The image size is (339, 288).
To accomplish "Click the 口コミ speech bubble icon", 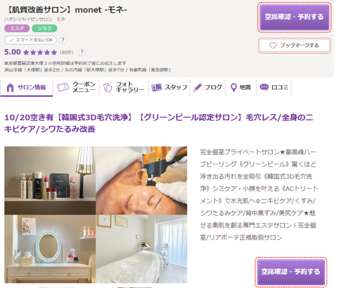I will [x=264, y=88].
